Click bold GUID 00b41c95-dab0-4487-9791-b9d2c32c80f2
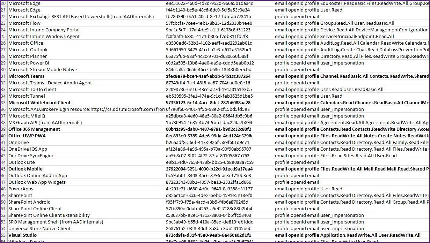The width and height of the screenshot is (430, 243). (219, 129)
